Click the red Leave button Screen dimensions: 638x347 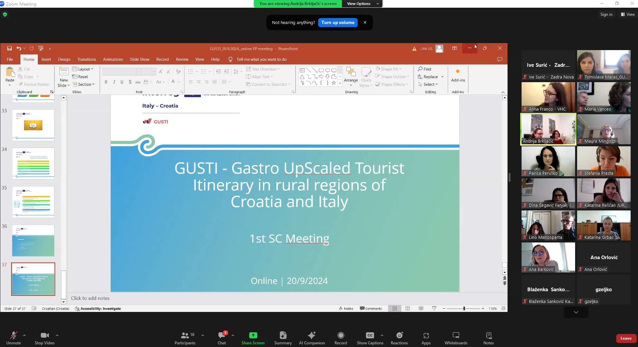(626, 338)
